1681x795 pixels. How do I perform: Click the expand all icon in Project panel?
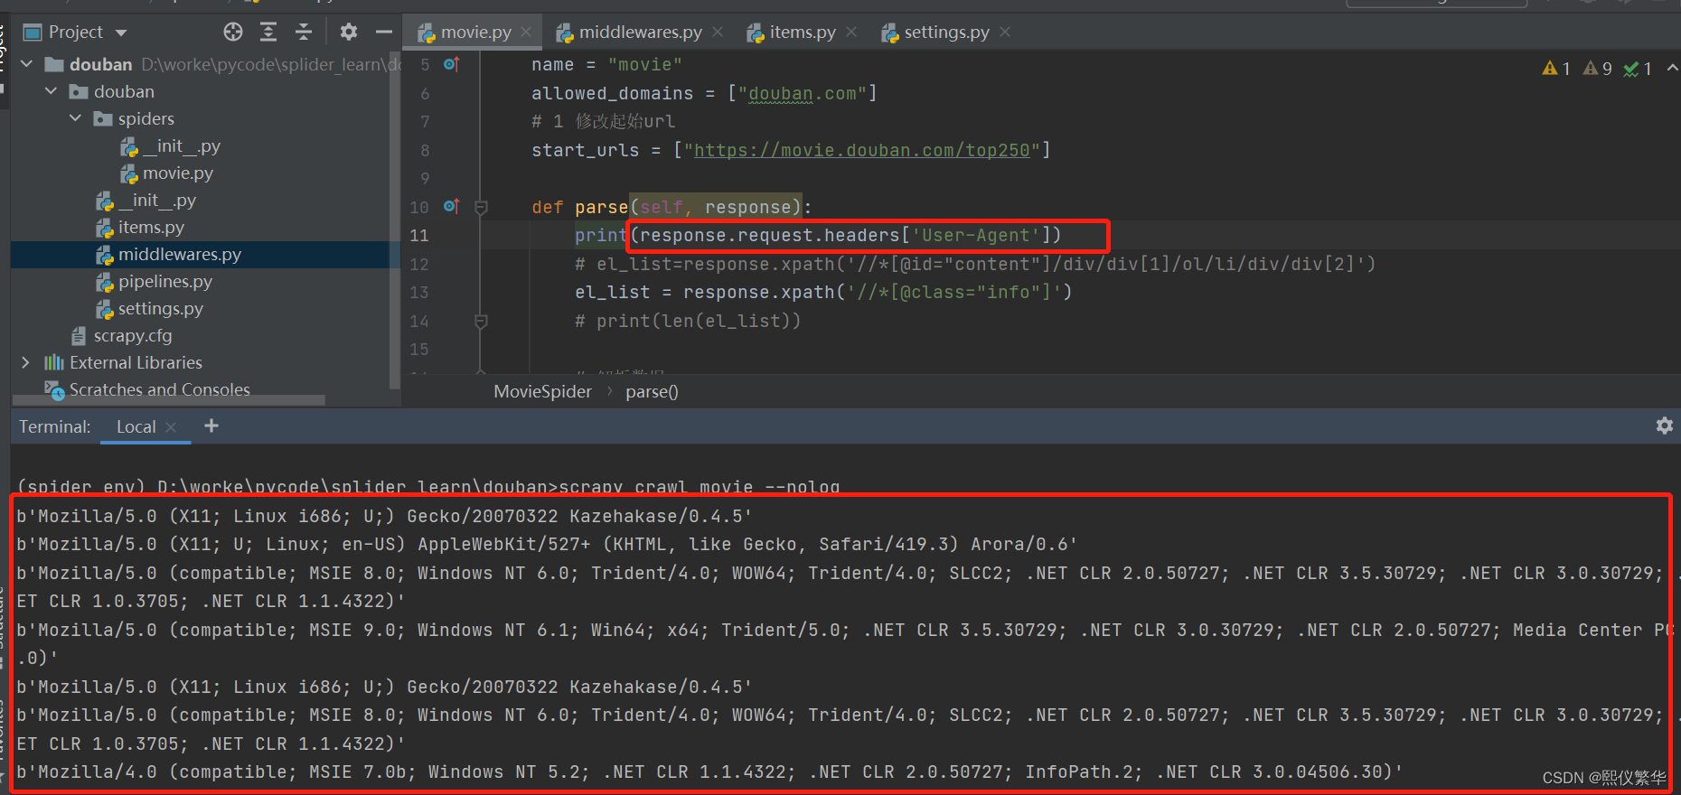(x=268, y=33)
